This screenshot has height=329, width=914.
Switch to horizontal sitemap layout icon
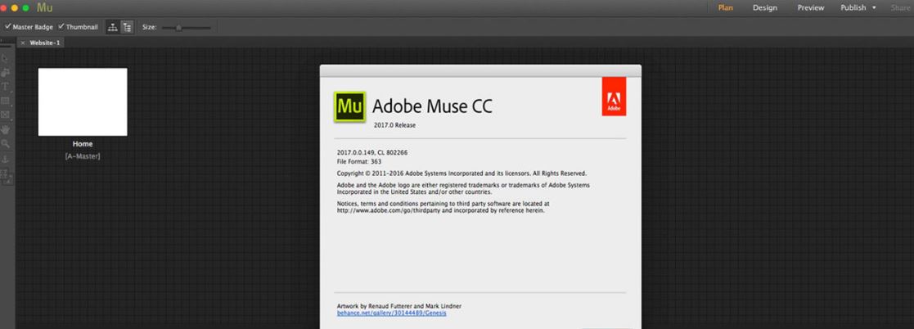coord(113,27)
